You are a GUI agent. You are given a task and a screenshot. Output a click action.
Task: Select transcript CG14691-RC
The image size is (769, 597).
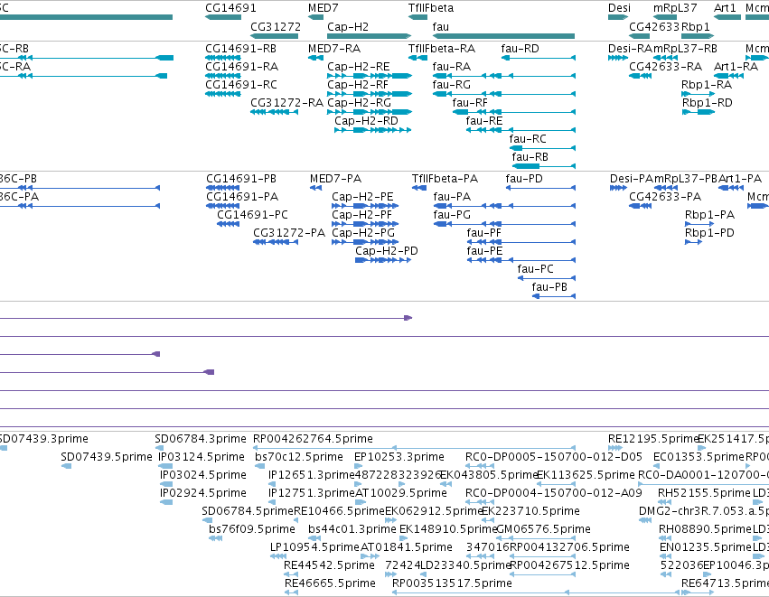(x=222, y=94)
